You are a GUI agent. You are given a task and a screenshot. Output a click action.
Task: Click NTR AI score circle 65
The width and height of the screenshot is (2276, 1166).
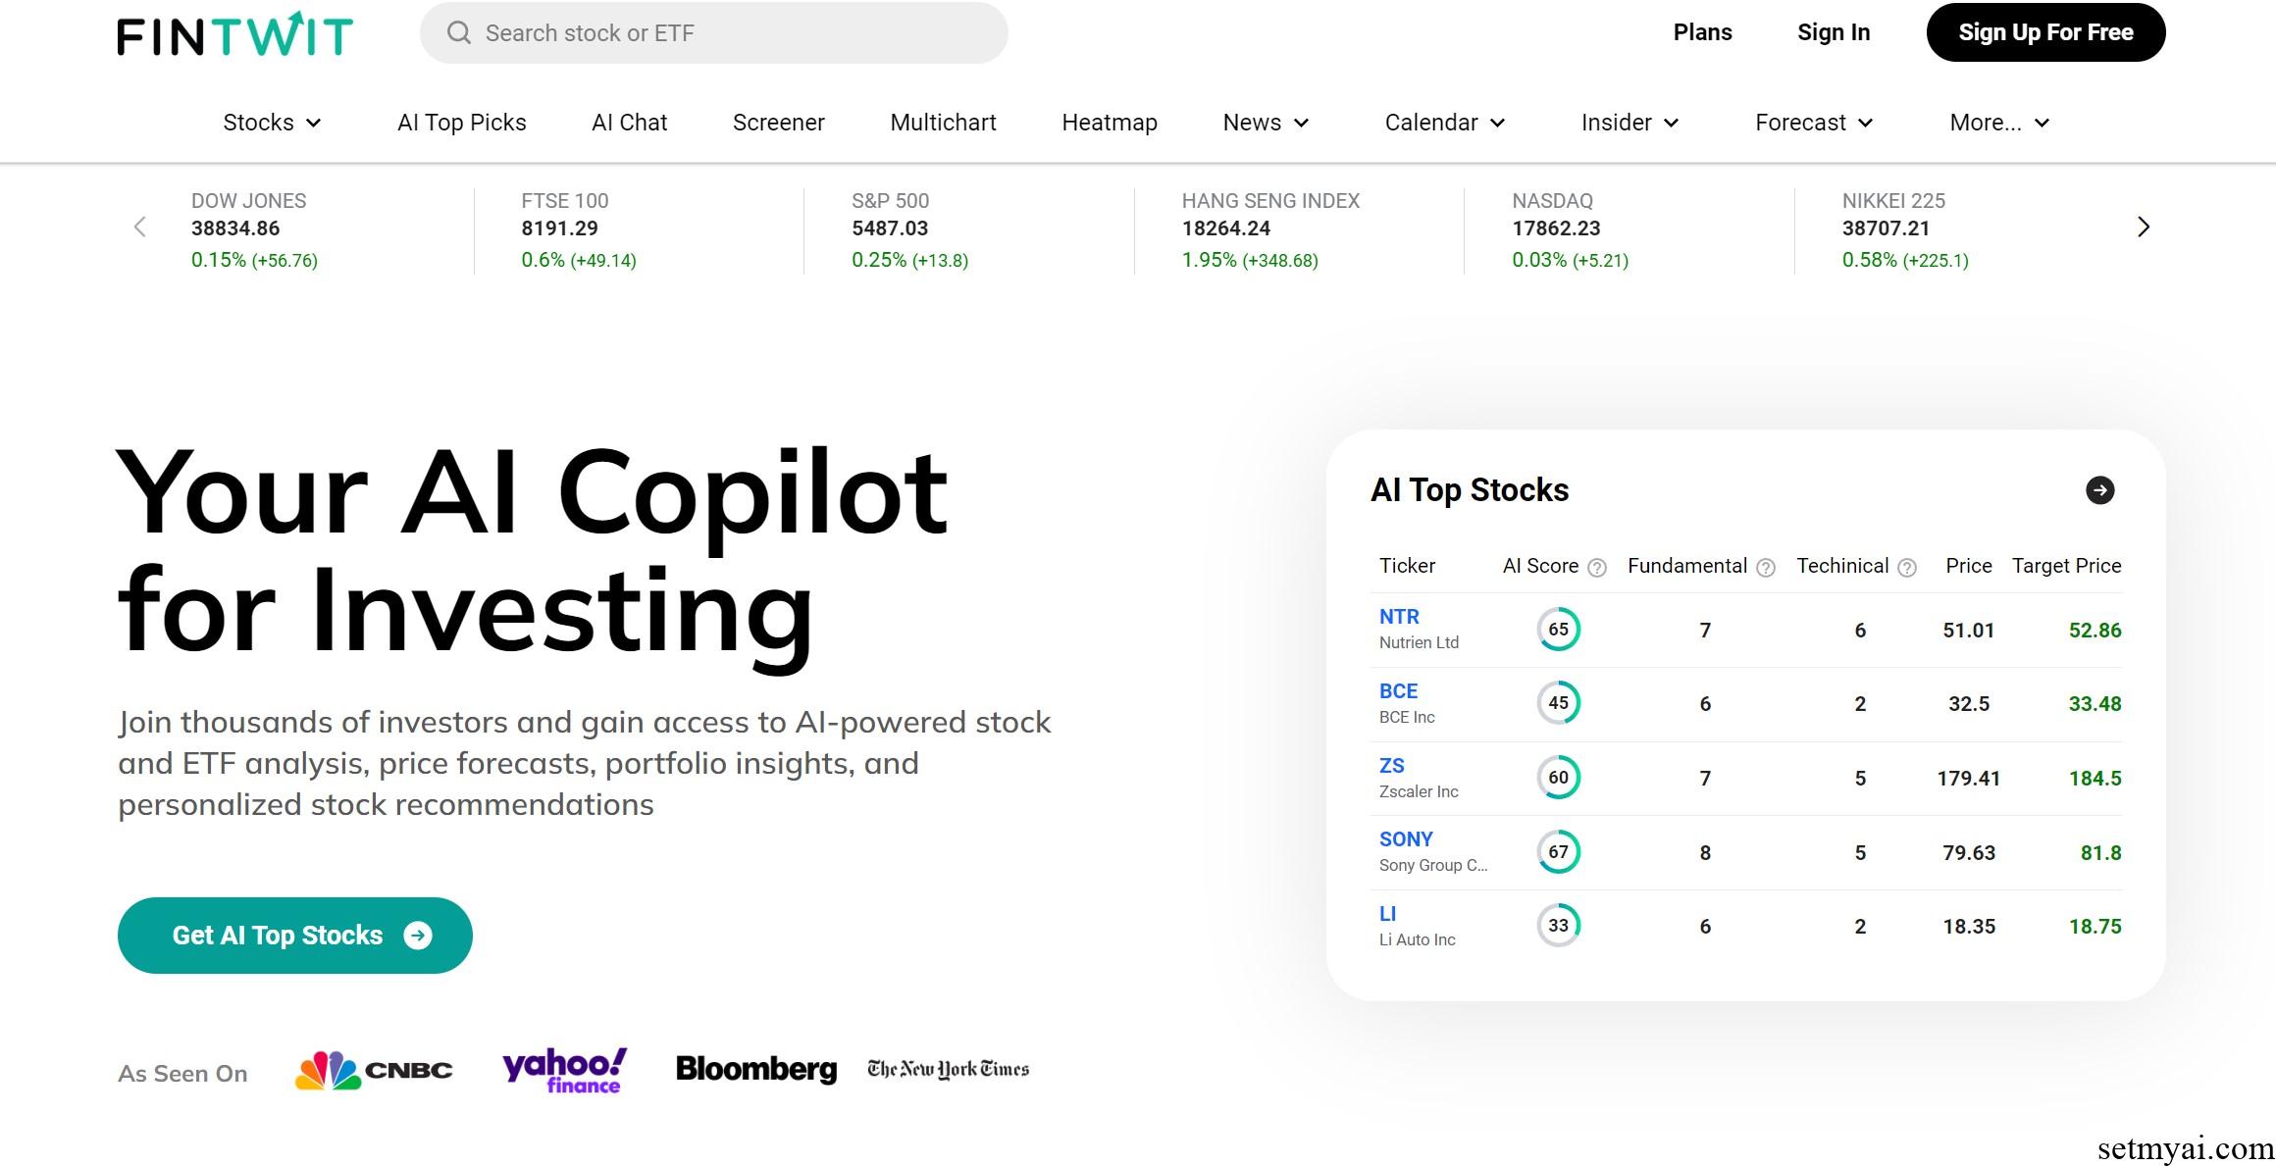(1559, 630)
